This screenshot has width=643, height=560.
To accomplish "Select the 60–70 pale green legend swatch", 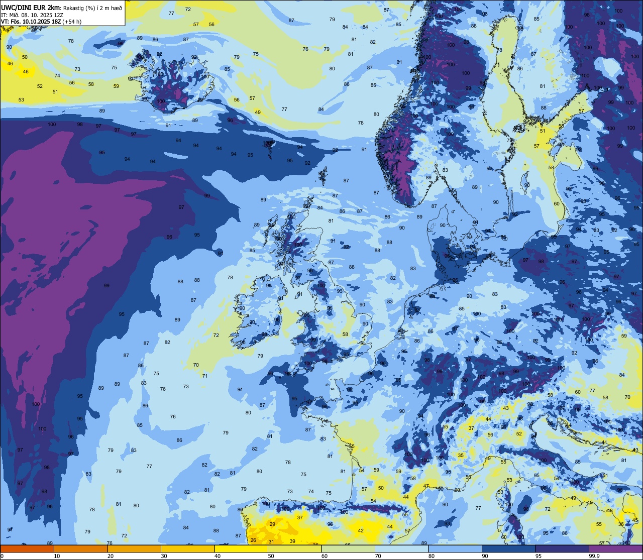I will point(348,548).
